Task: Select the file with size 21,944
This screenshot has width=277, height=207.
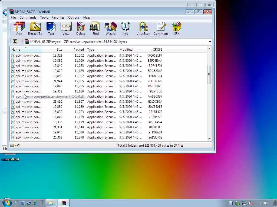Action: tap(87, 81)
